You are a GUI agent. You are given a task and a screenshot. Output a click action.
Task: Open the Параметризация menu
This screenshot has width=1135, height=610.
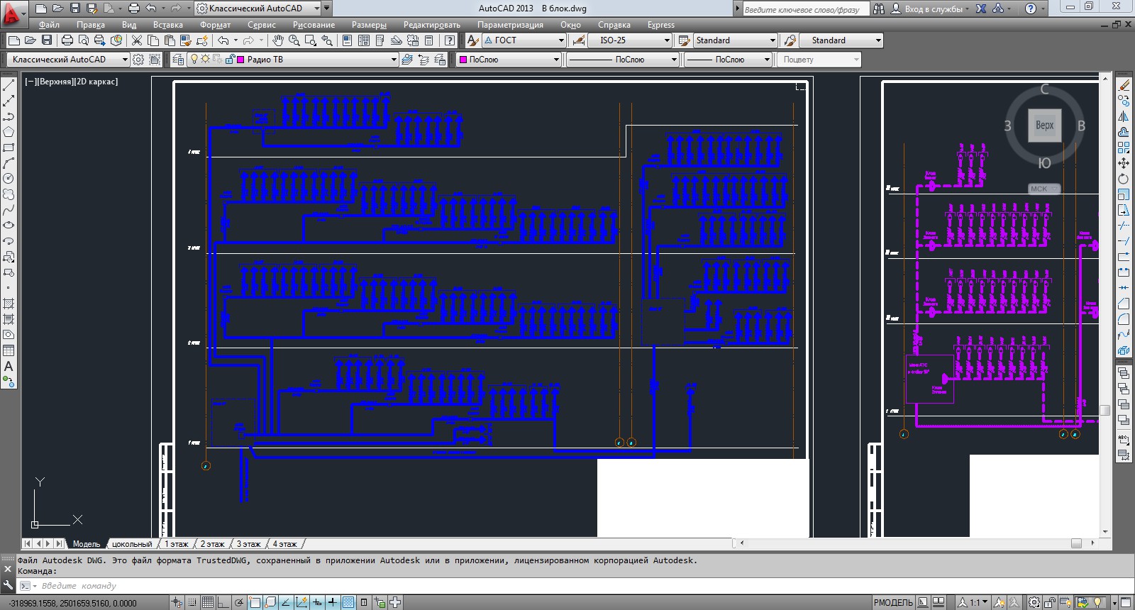click(x=510, y=25)
